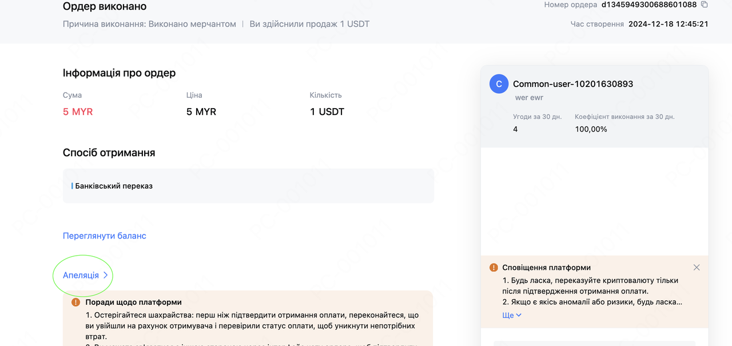This screenshot has height=346, width=732.
Task: Click the empty chat message area
Action: coord(594,200)
